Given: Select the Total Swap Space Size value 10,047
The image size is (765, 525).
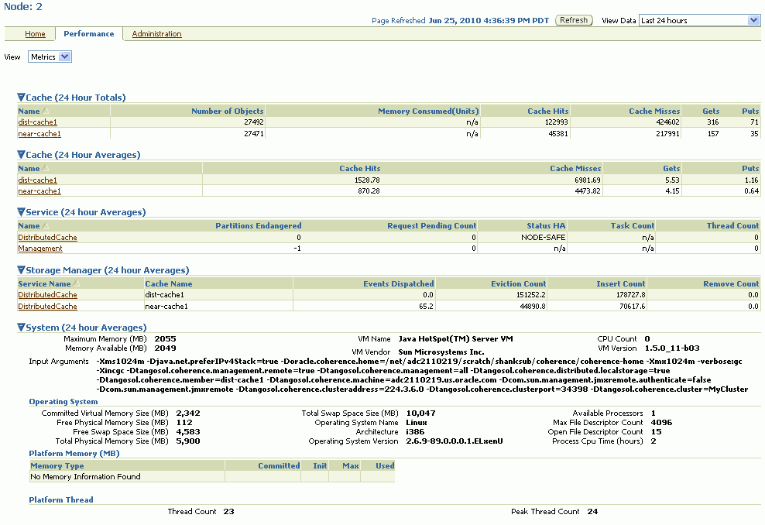Looking at the screenshot, I should [420, 413].
